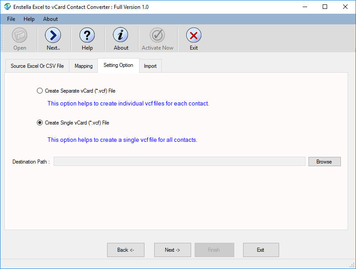Image resolution: width=356 pixels, height=269 pixels.
Task: Open the Help menu
Action: 29,19
